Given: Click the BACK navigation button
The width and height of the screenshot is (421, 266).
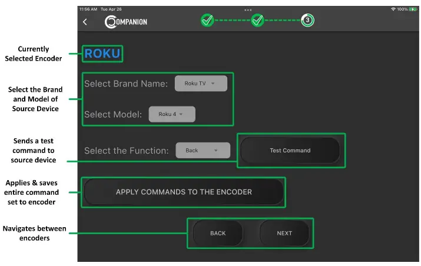Looking at the screenshot, I should pyautogui.click(x=218, y=233).
